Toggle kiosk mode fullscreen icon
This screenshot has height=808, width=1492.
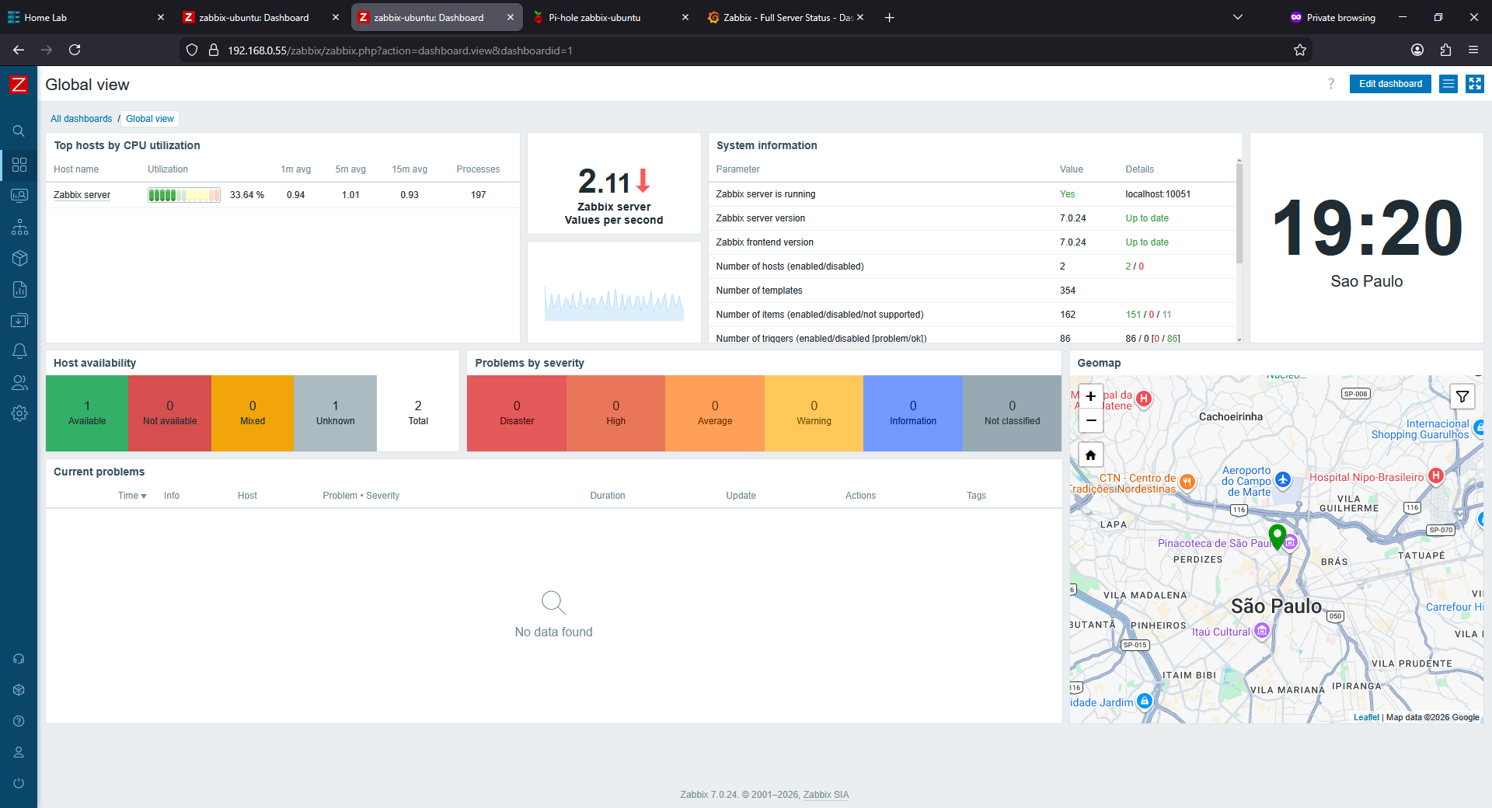click(x=1475, y=84)
